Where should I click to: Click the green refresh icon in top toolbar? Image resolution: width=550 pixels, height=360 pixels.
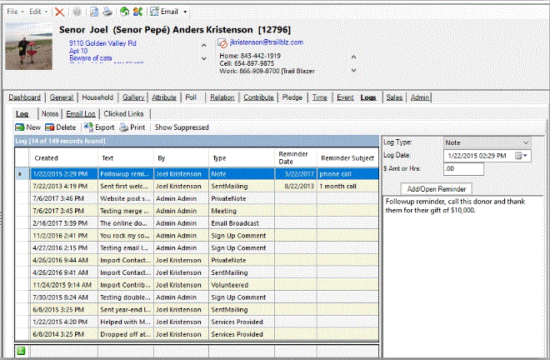(123, 12)
